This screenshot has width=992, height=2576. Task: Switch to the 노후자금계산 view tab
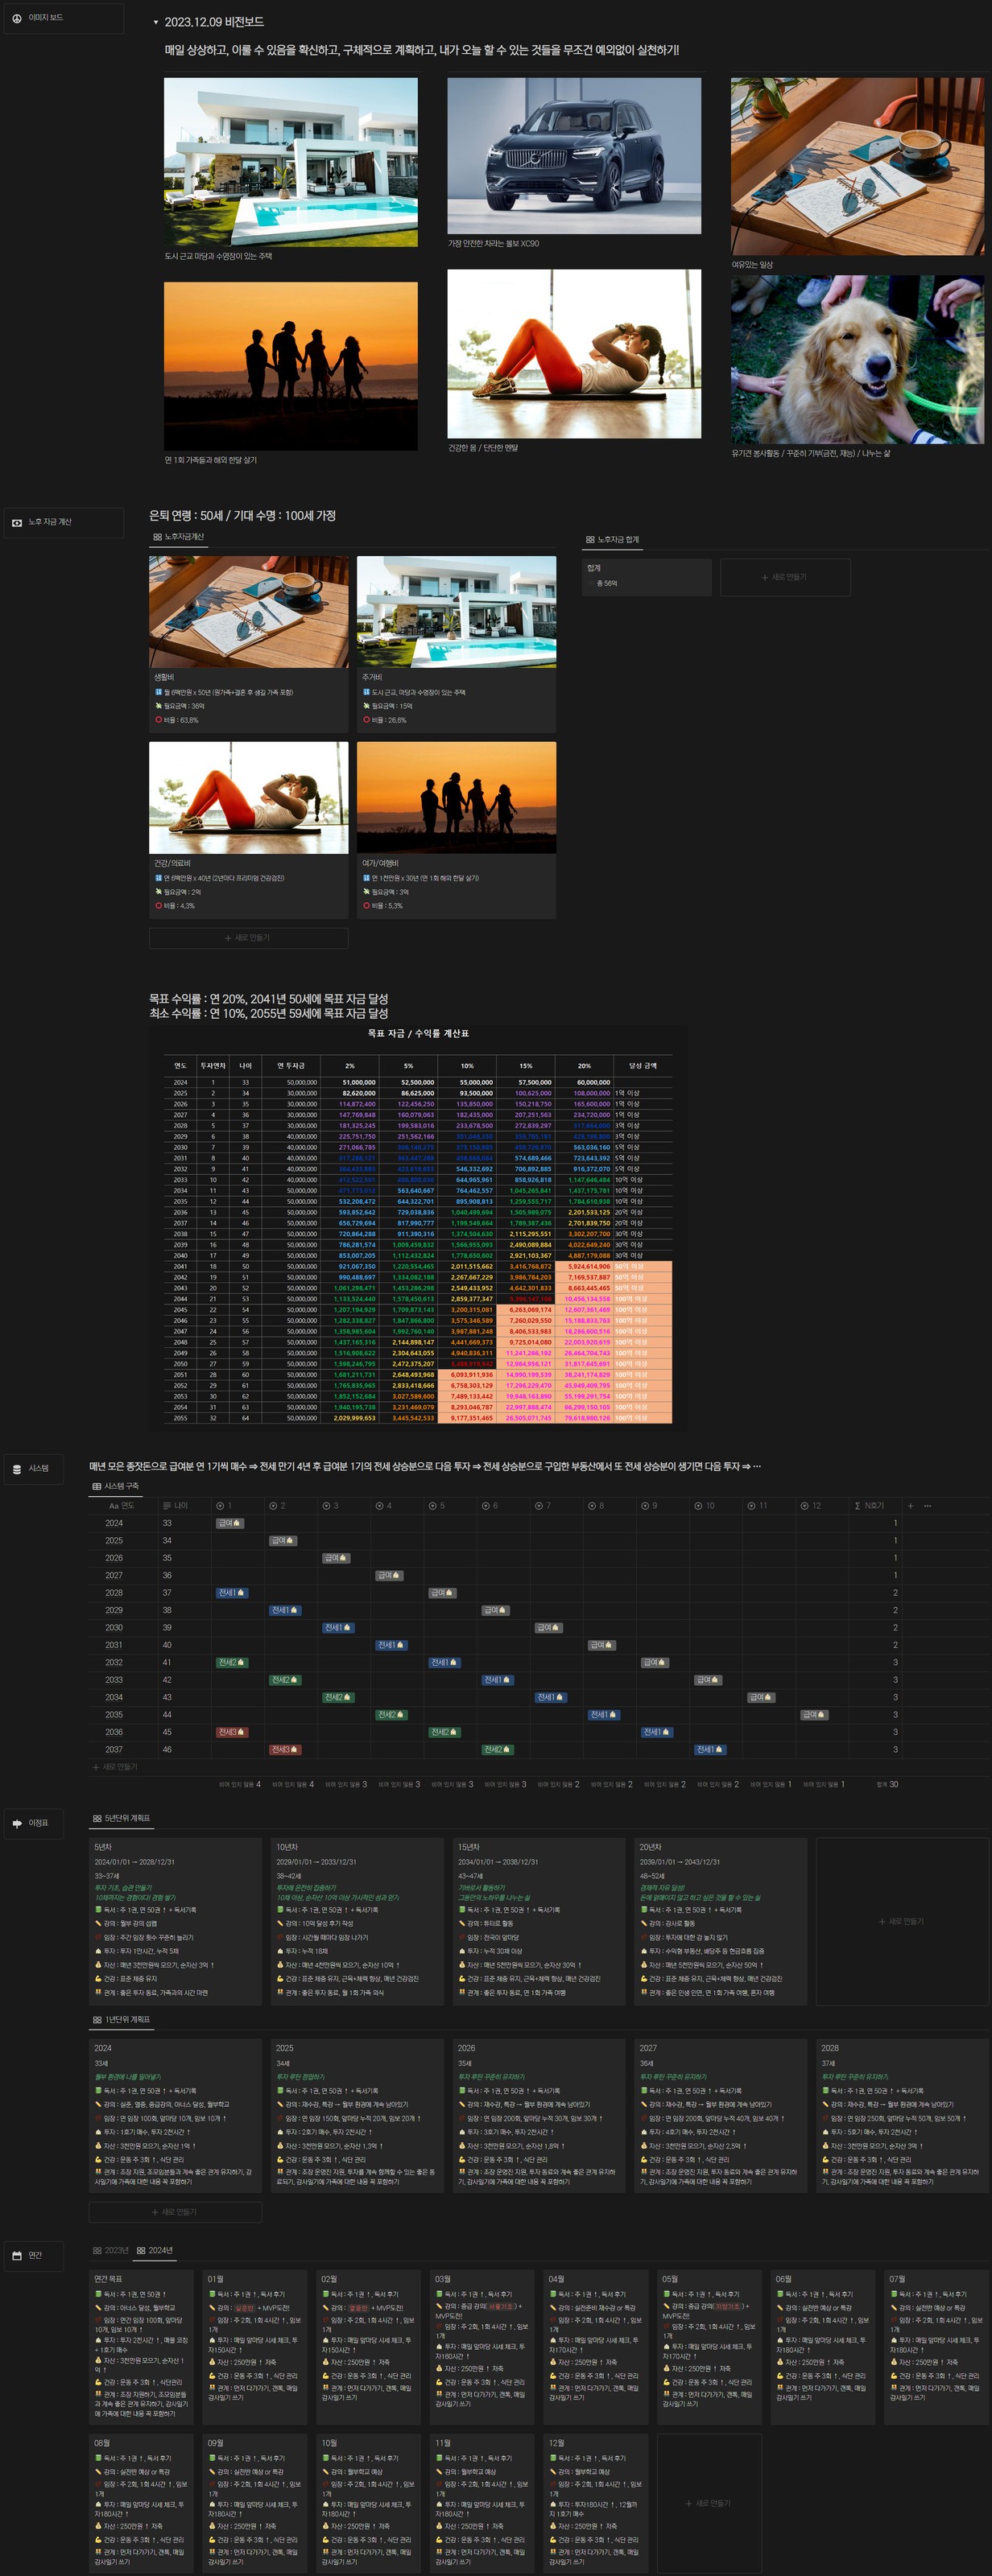(x=178, y=537)
